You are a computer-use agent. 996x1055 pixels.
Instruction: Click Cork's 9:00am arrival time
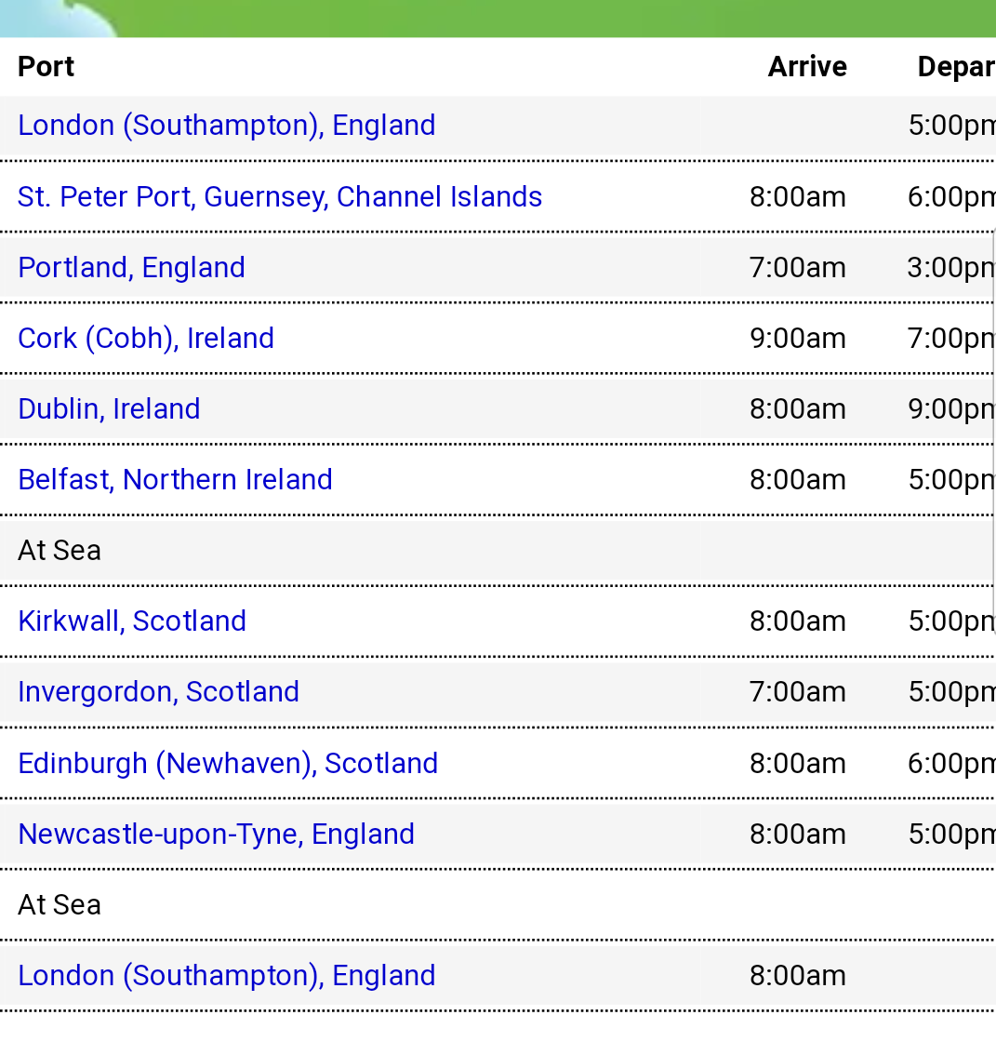point(797,339)
